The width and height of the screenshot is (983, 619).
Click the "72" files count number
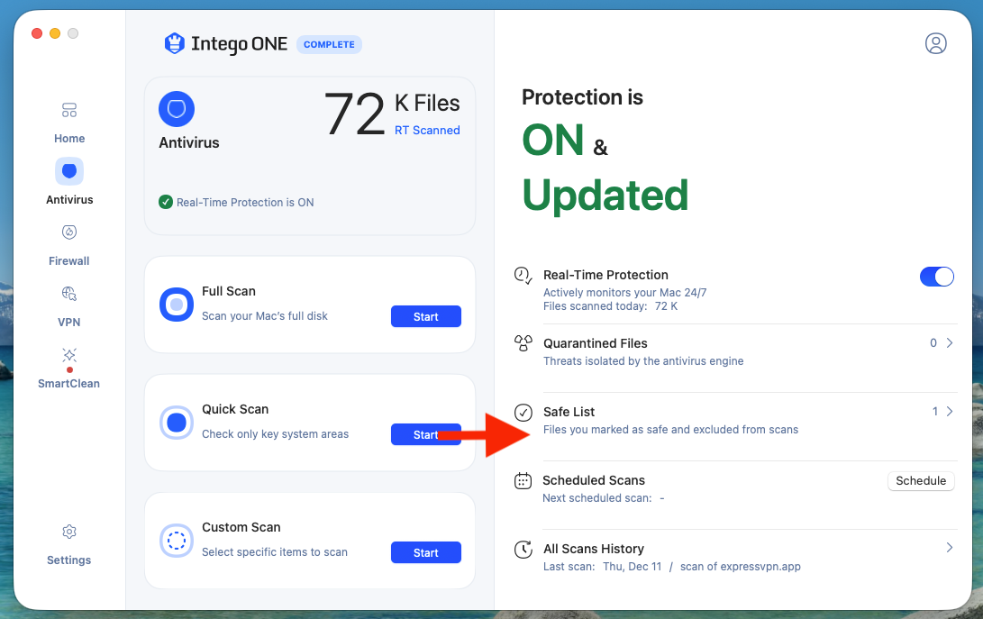[x=354, y=114]
